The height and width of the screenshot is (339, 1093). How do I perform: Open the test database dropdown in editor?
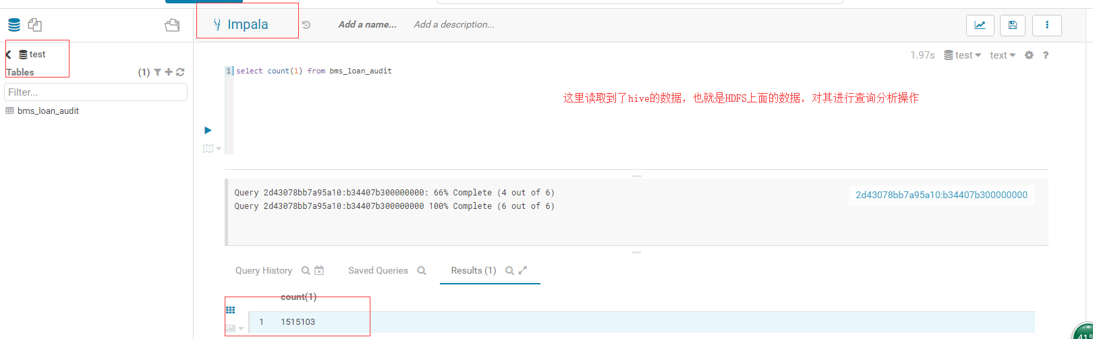coord(963,55)
